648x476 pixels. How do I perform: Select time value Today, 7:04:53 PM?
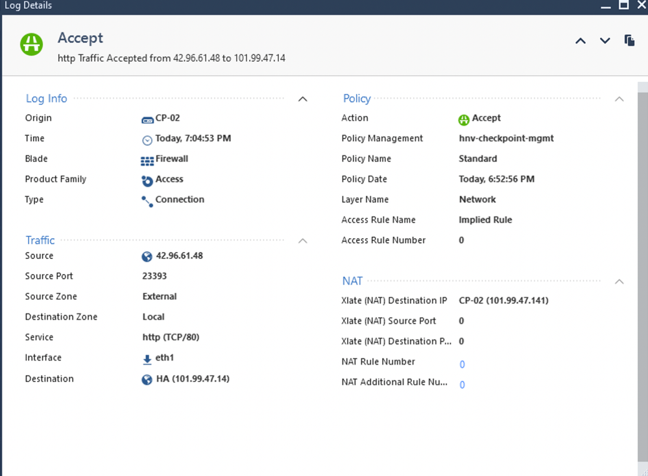[x=193, y=138]
